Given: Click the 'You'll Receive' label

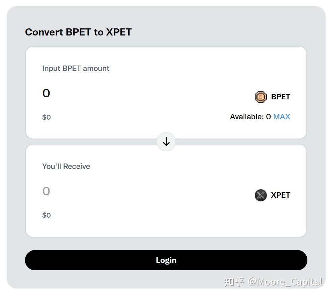Looking at the screenshot, I should point(66,166).
